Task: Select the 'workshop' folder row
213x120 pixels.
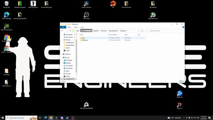Action: (x=112, y=40)
